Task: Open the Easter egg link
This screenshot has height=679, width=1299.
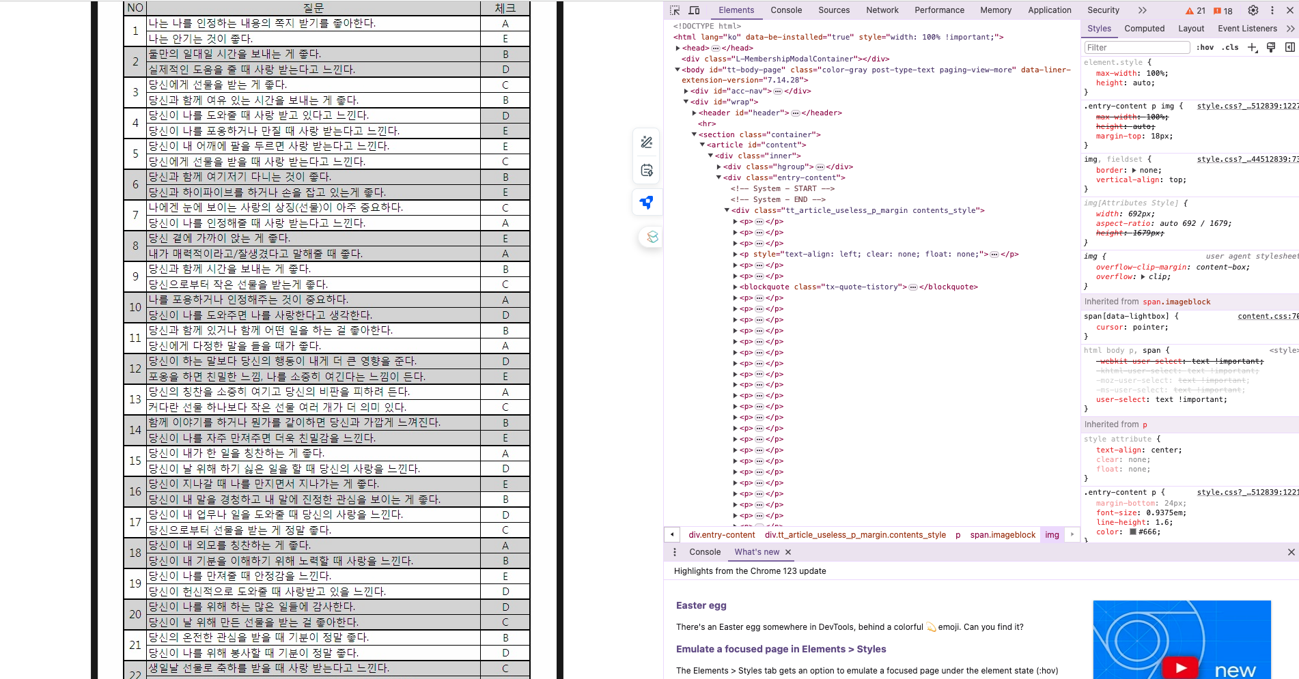Action: pos(701,605)
